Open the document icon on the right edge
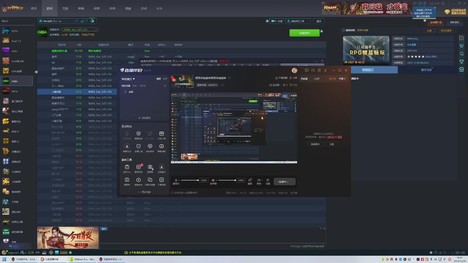The image size is (468, 263). (x=462, y=38)
